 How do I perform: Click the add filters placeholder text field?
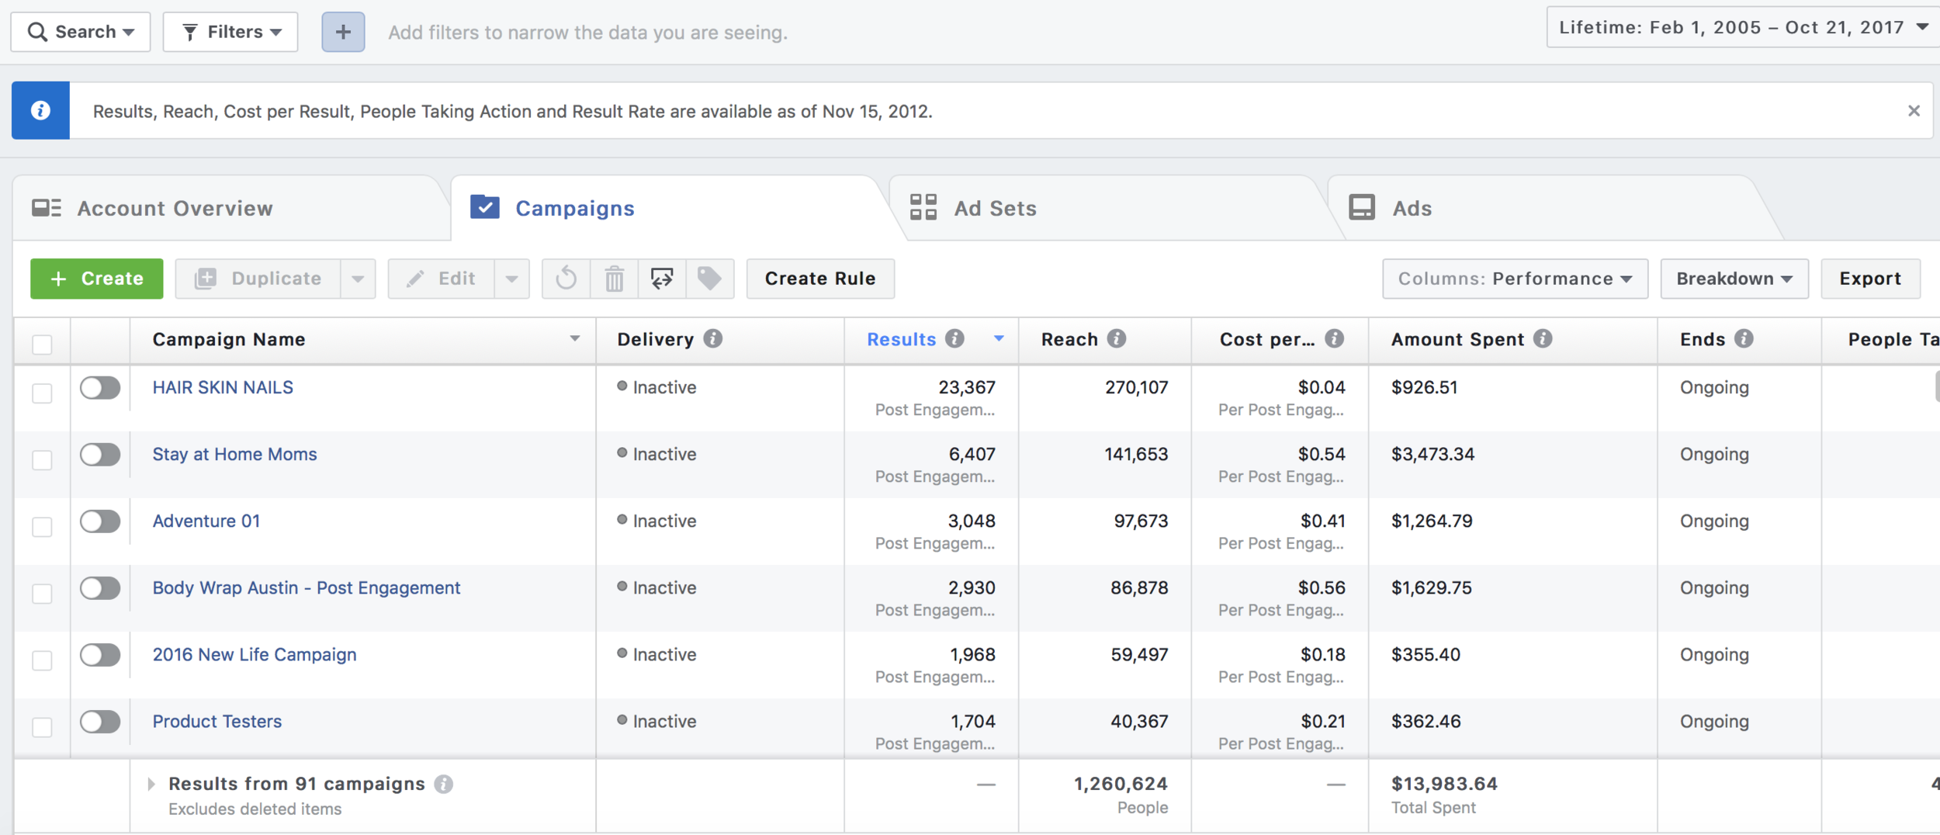587,33
